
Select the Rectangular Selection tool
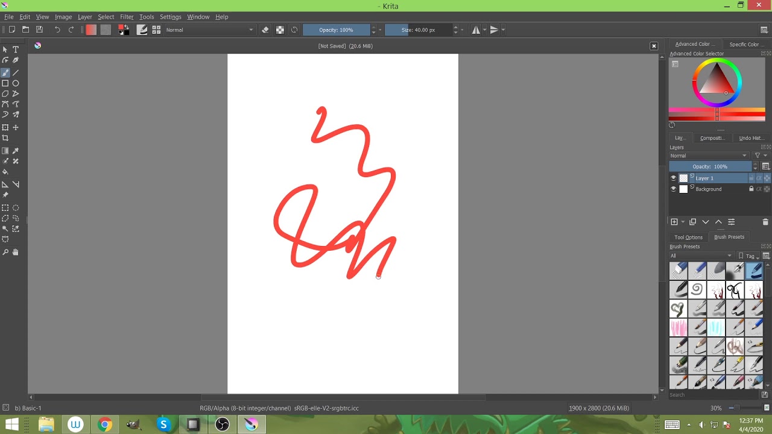5,207
